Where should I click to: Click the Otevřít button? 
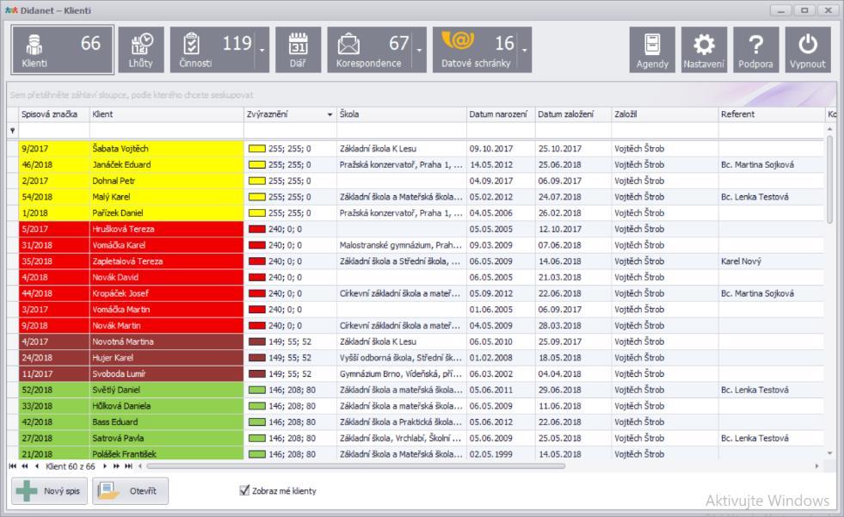point(130,490)
